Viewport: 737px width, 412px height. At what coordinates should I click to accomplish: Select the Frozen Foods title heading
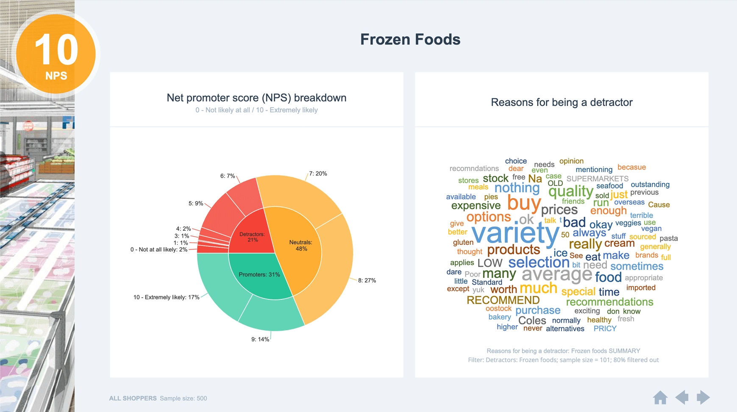pyautogui.click(x=410, y=39)
